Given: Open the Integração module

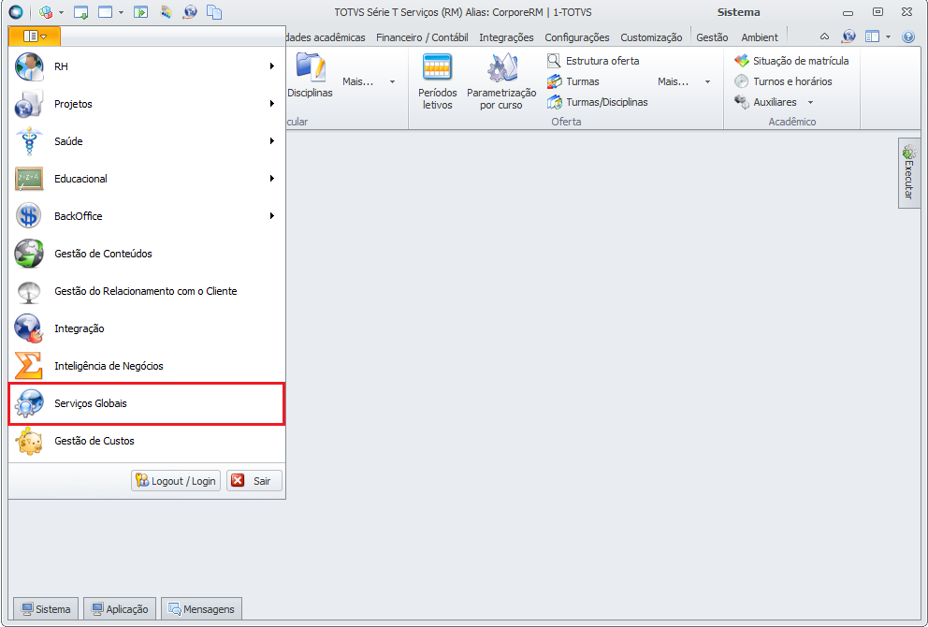Looking at the screenshot, I should click(x=147, y=328).
